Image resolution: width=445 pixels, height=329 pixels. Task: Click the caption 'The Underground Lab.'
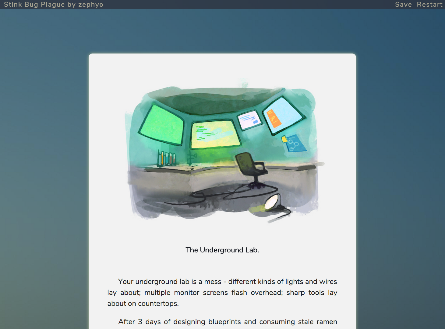click(222, 250)
